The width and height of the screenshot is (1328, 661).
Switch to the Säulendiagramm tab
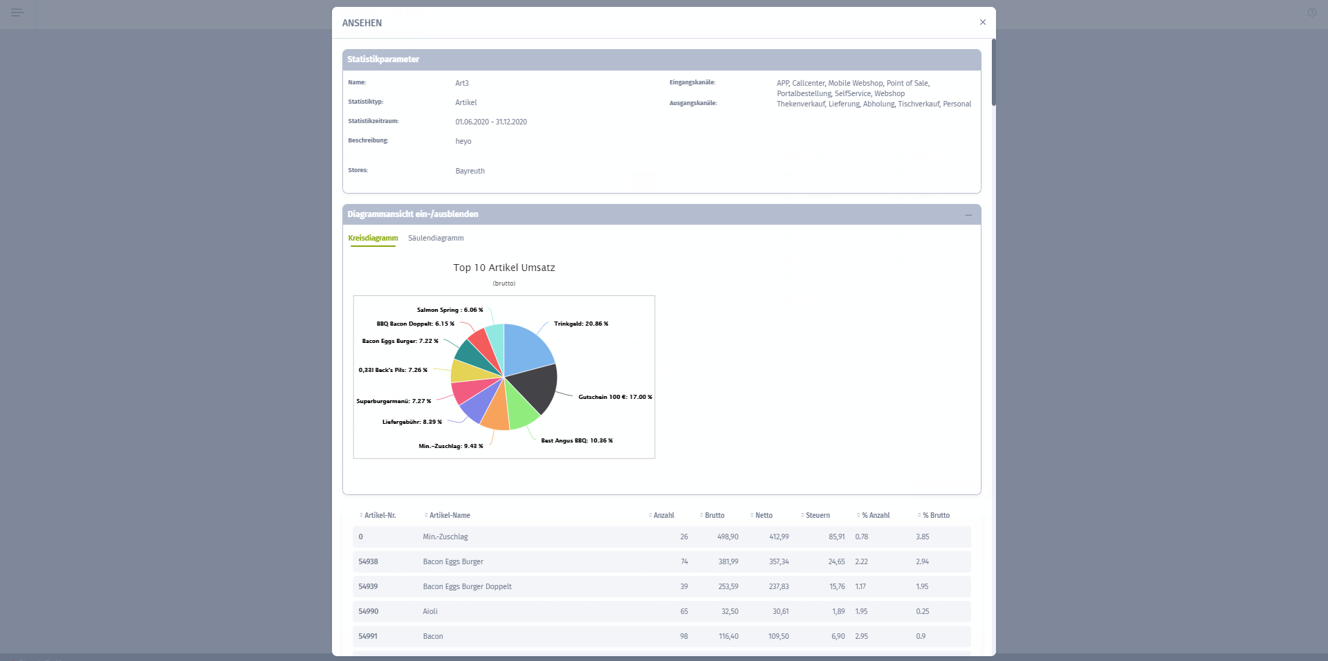click(436, 238)
